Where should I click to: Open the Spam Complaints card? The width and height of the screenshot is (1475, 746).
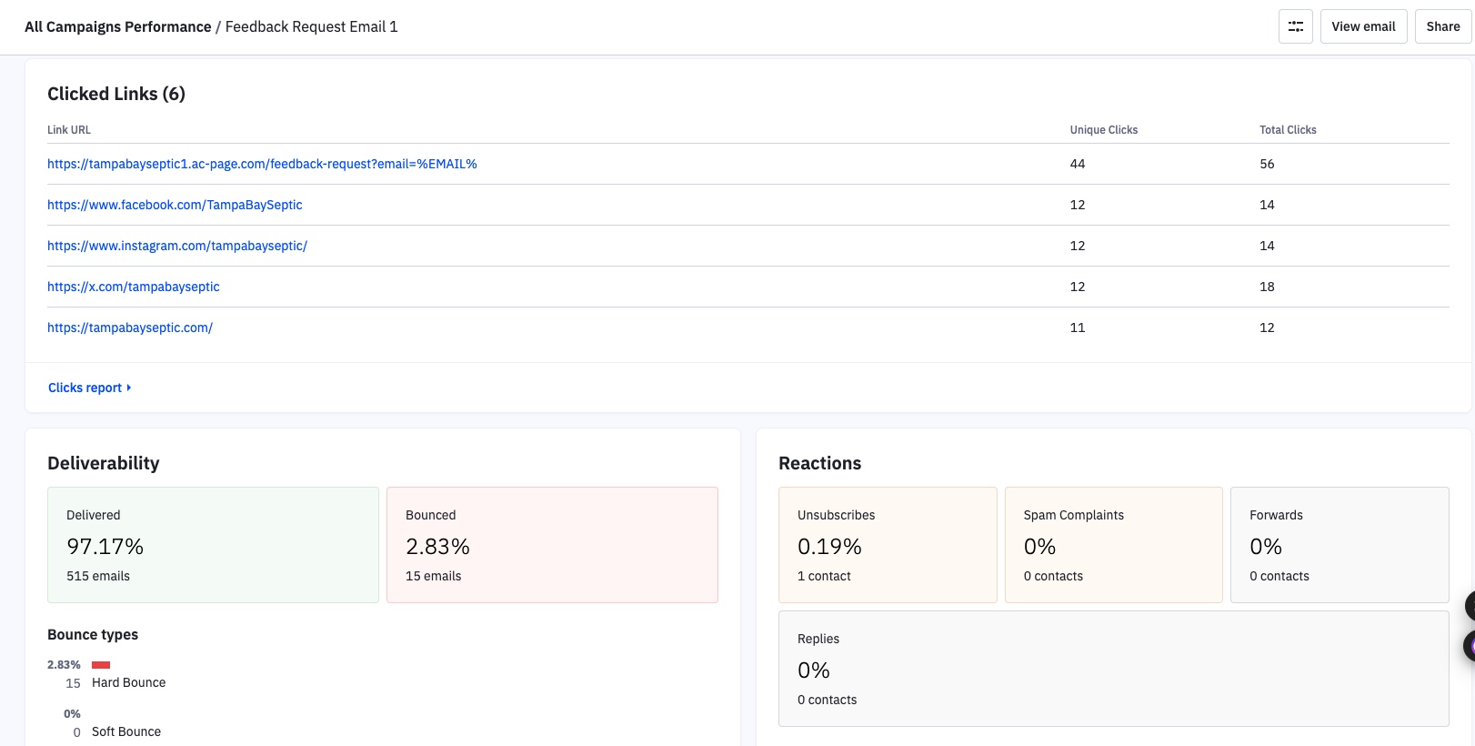[x=1113, y=545]
